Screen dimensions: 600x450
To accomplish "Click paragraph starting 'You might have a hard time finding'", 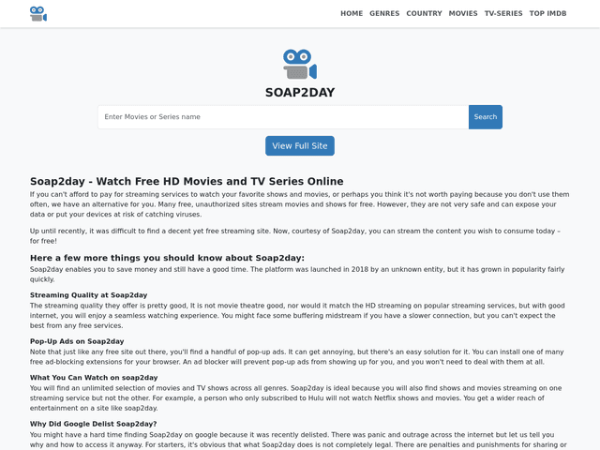I will pyautogui.click(x=298, y=440).
